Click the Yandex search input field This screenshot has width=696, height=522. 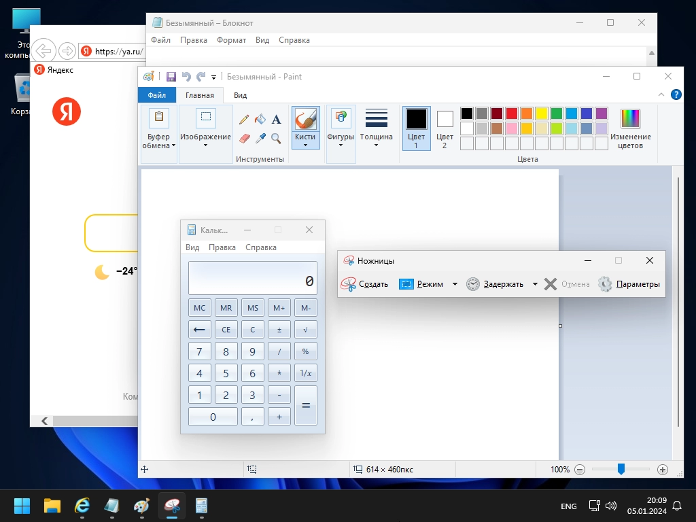tap(112, 233)
